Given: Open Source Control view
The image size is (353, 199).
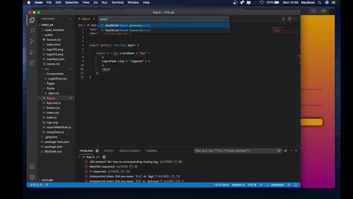Looking at the screenshot, I should [32, 41].
